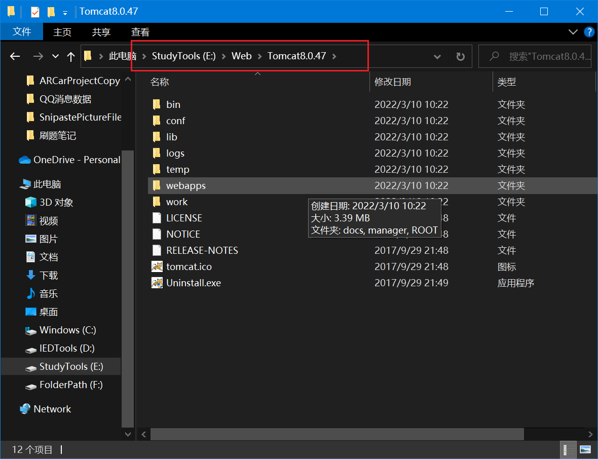Refresh the current folder view
The image size is (598, 459).
[460, 56]
